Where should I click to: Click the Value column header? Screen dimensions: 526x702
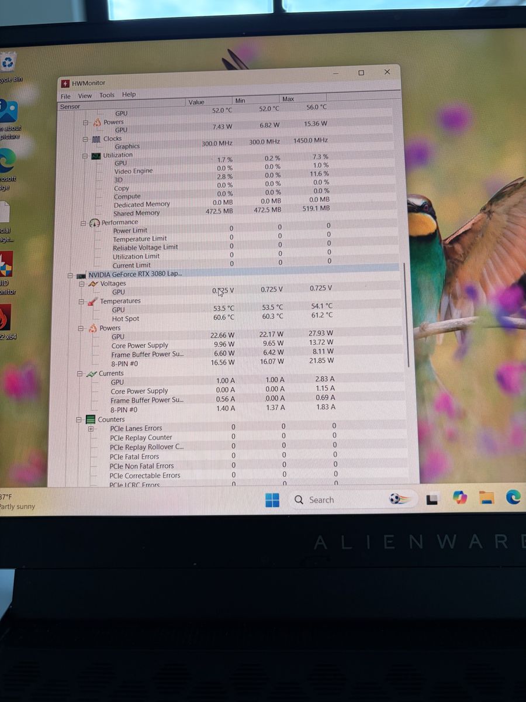[x=196, y=102]
